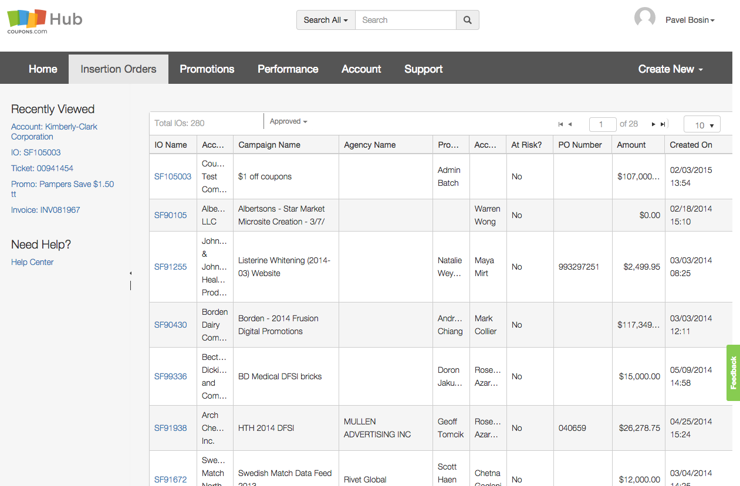The height and width of the screenshot is (486, 740).
Task: Select the 'HTH 2014 DFSI' campaign cell
Action: (286, 428)
